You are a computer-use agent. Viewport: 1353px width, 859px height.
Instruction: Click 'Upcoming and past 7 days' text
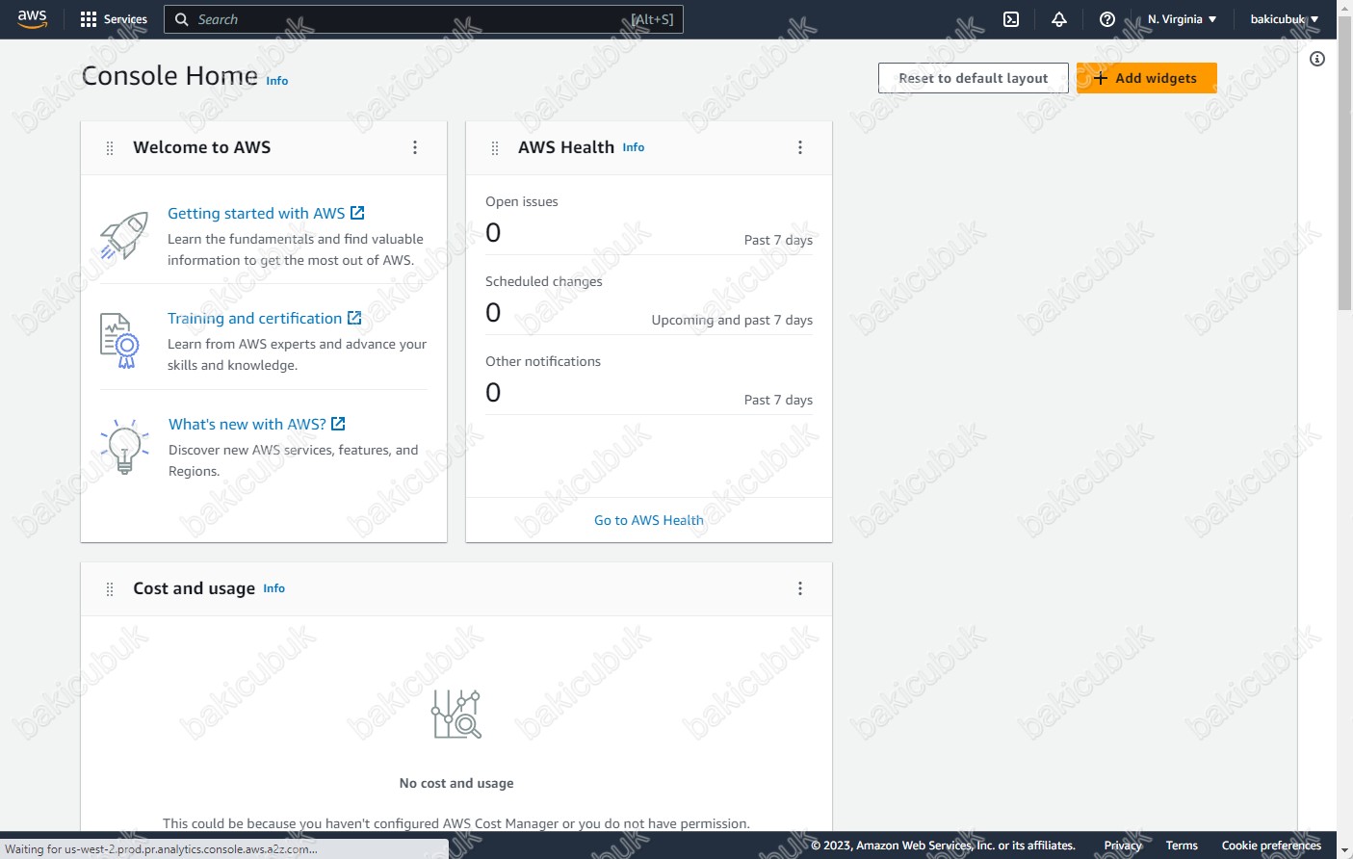(732, 320)
